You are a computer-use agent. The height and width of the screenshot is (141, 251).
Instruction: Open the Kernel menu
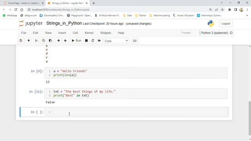(89, 33)
